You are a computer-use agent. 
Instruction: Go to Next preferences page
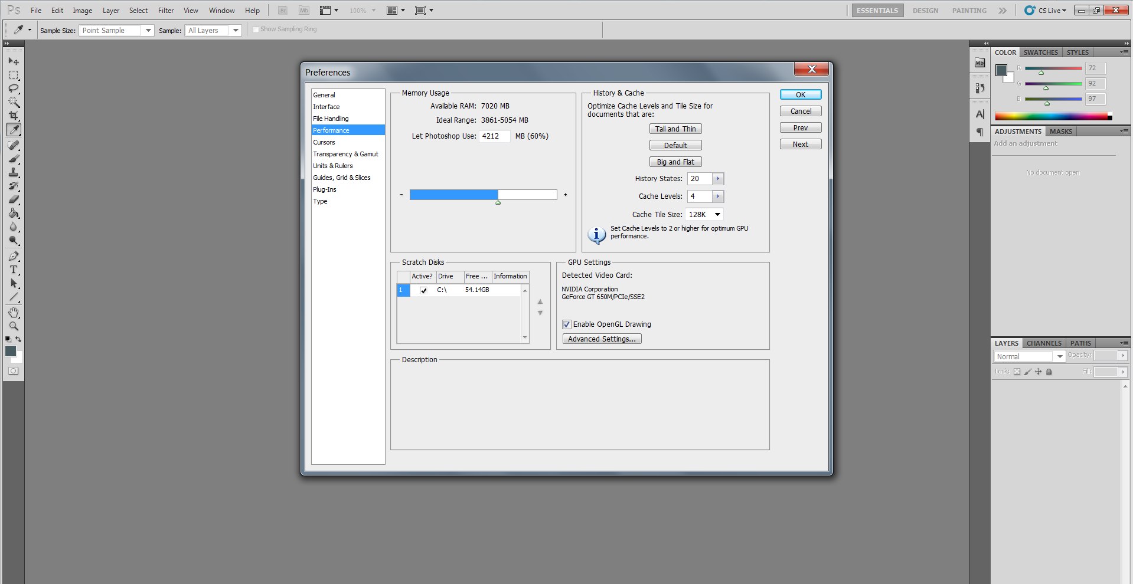coord(801,145)
